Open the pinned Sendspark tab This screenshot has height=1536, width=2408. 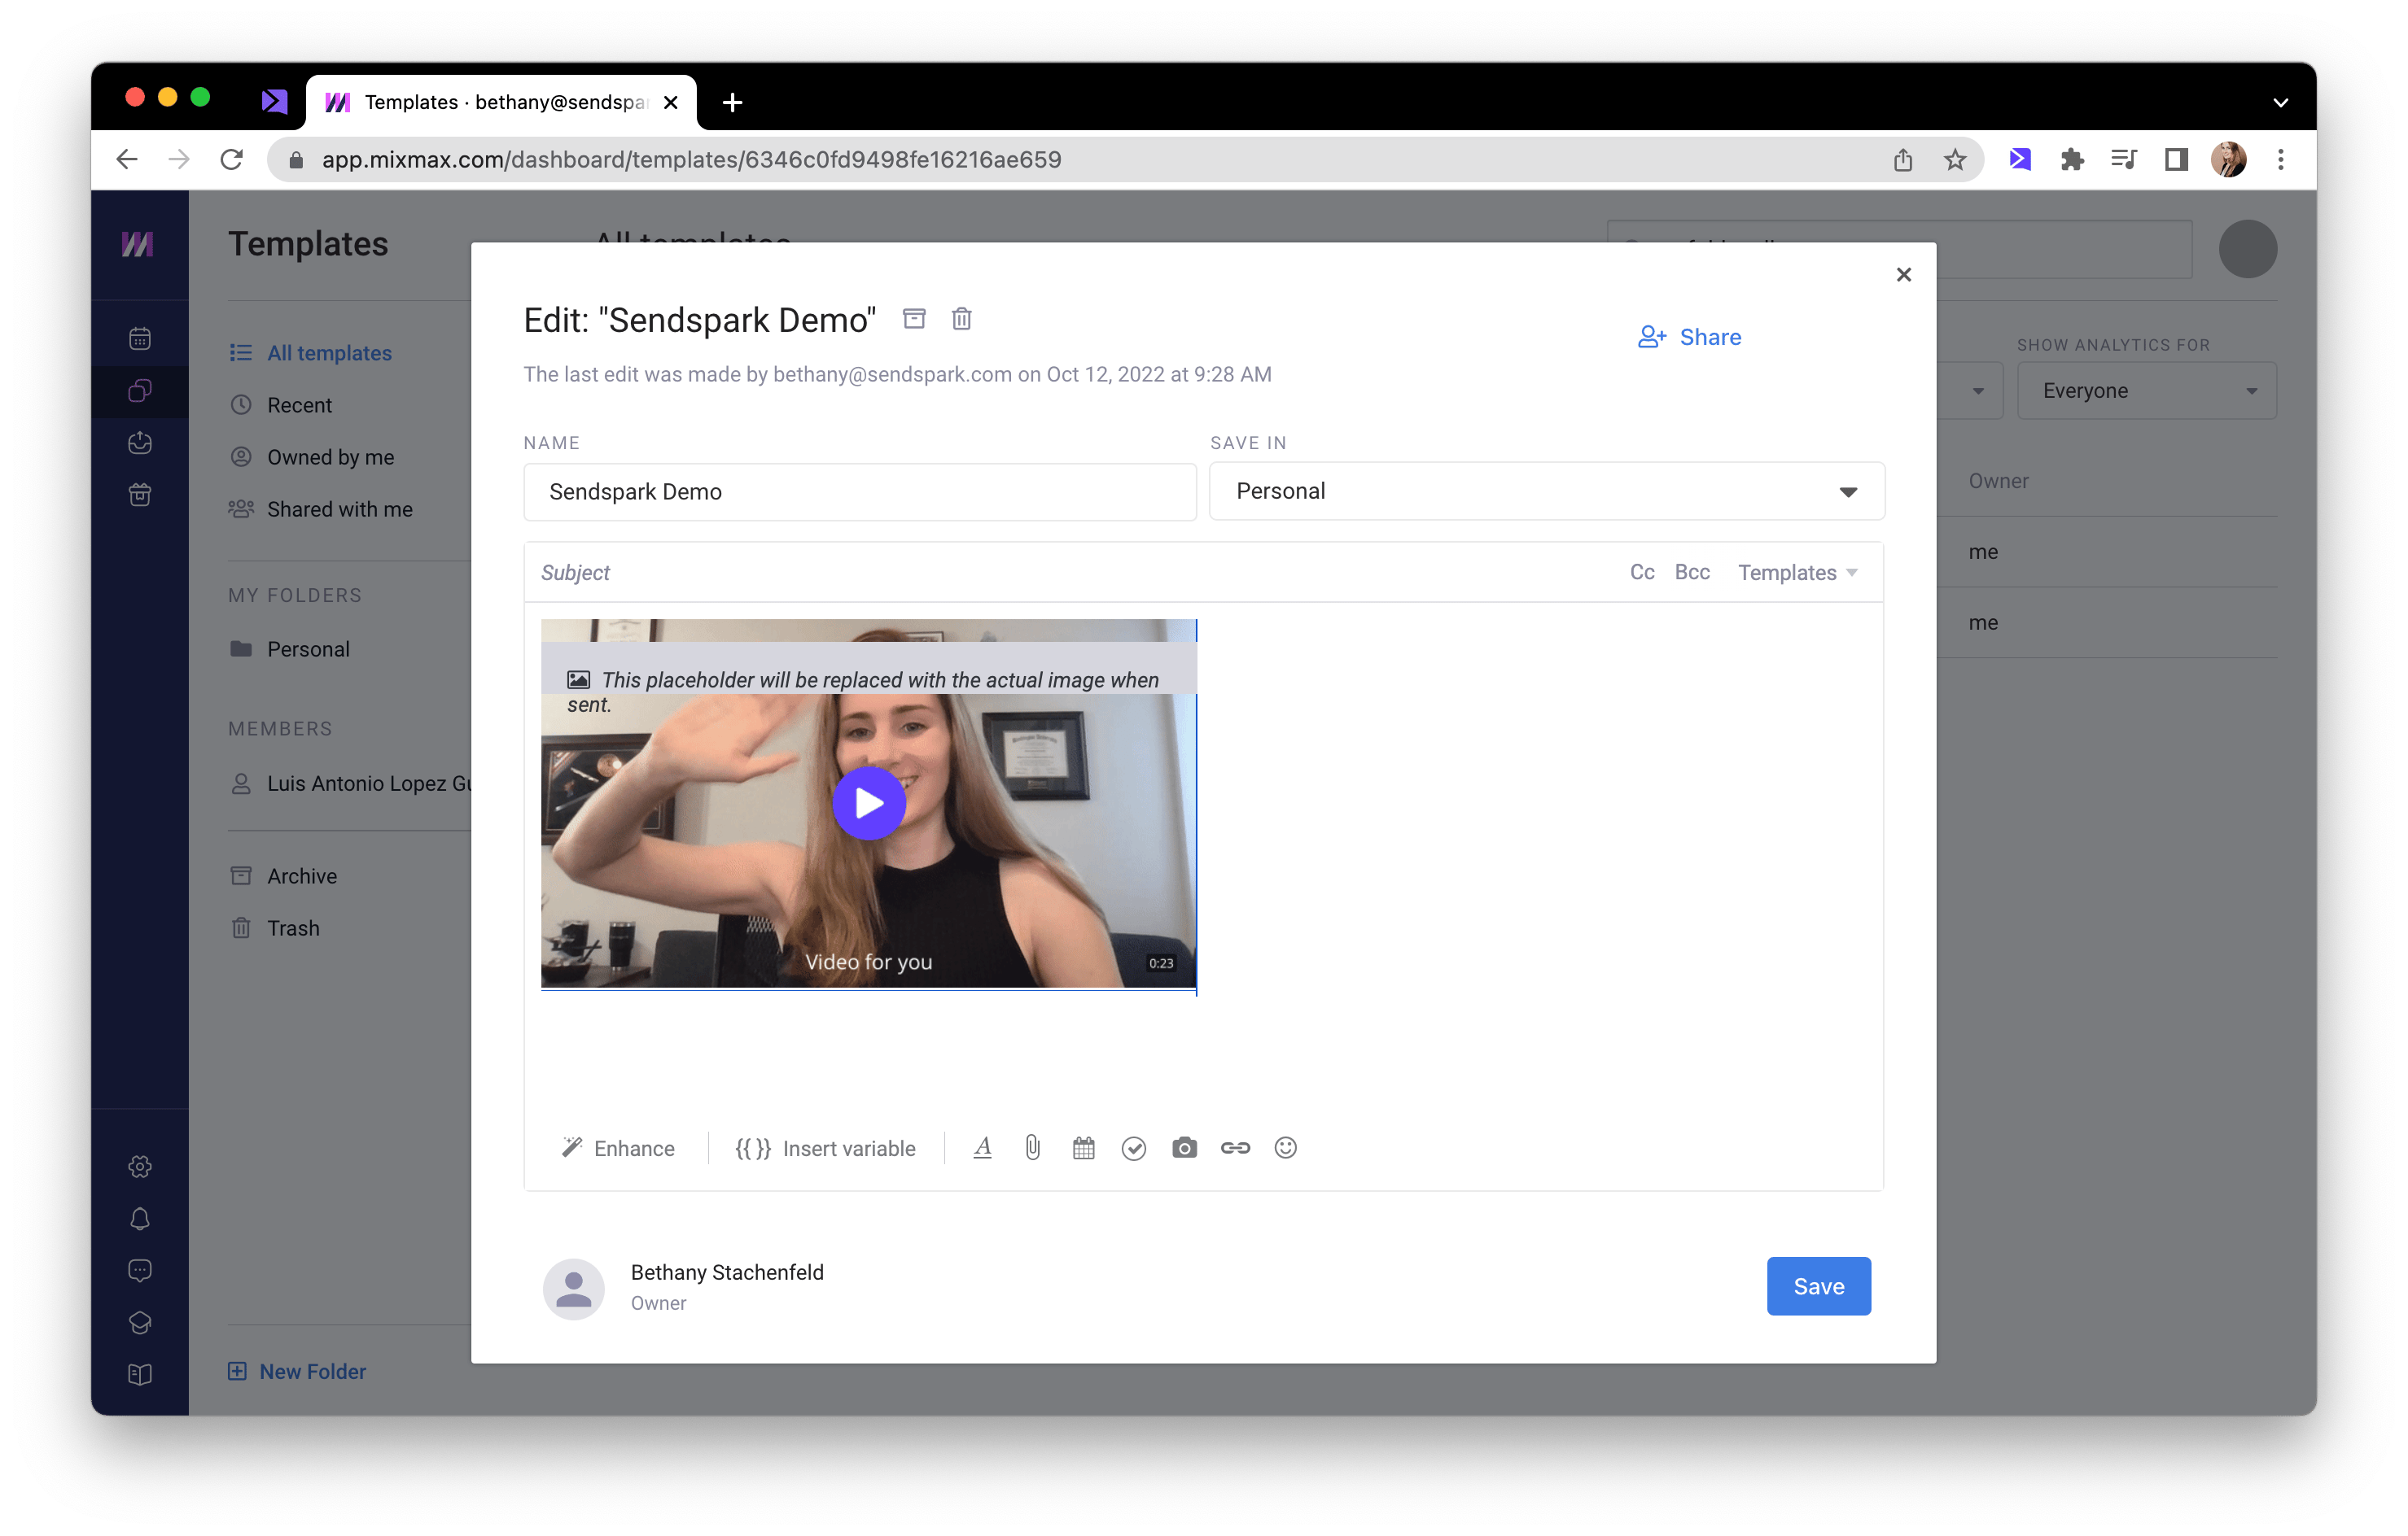point(274,102)
